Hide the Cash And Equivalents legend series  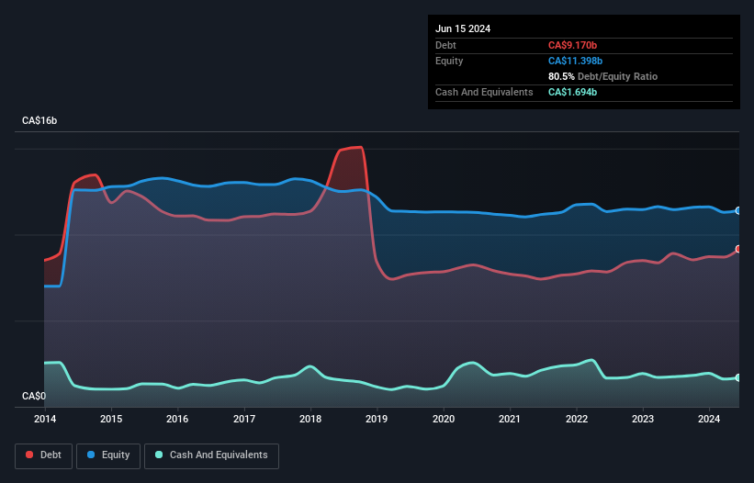[211, 455]
